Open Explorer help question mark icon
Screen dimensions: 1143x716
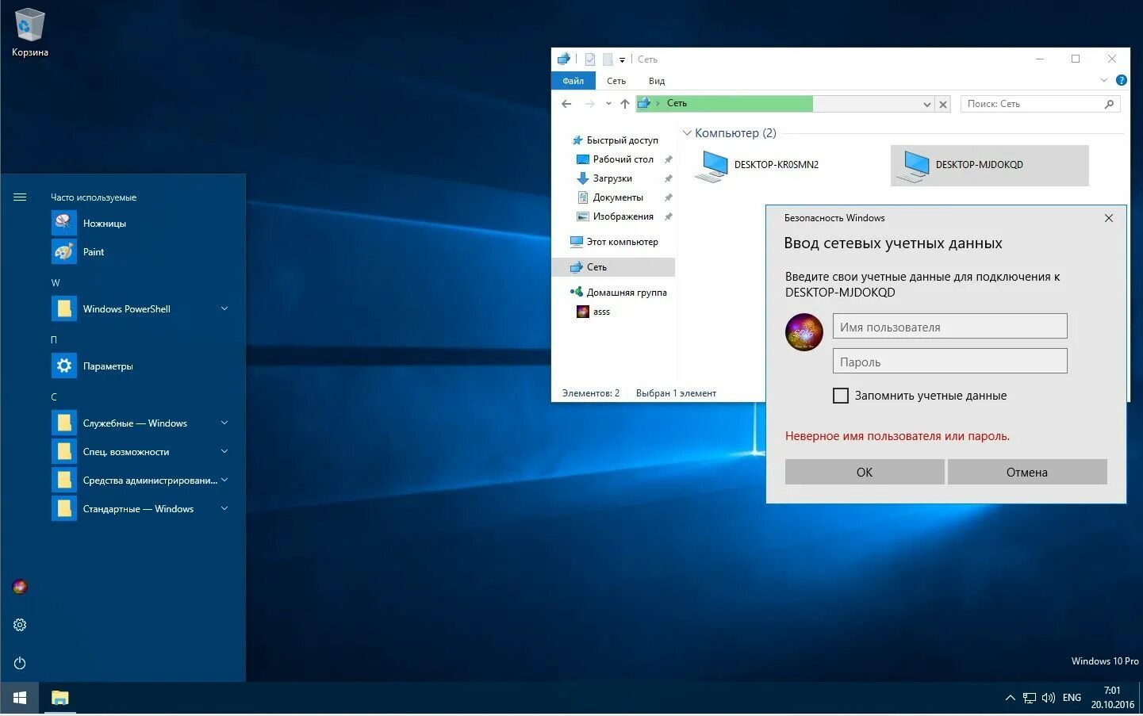coord(1121,80)
